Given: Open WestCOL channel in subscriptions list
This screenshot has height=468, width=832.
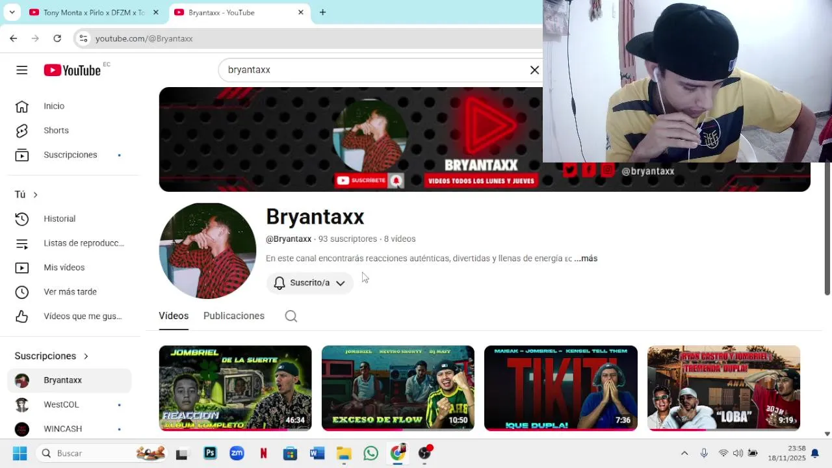Looking at the screenshot, I should (x=70, y=404).
